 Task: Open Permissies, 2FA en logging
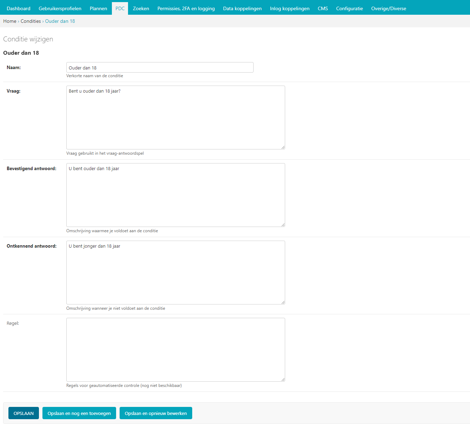click(186, 8)
